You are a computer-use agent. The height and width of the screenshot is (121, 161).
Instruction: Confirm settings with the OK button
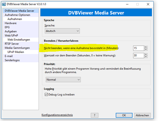pyautogui.click(x=124, y=115)
